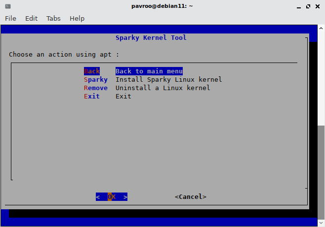
Task: Click 'Install Sparky Linux kernel' description
Action: tap(169, 80)
